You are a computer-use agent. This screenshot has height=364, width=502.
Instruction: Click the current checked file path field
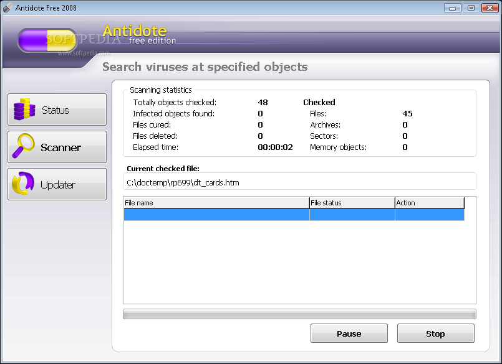299,182
